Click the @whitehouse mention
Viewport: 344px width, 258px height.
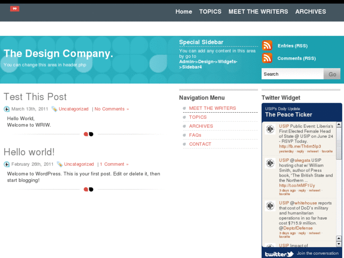pos(303,203)
